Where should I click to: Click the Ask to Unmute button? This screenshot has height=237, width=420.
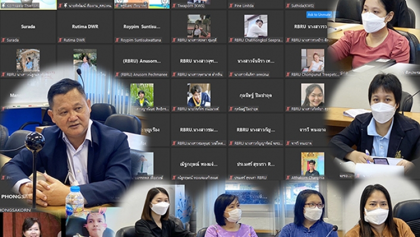(319, 15)
